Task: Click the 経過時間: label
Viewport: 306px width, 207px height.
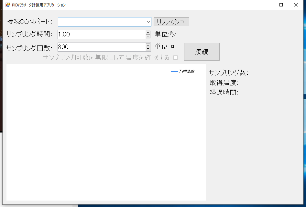Action: pos(224,93)
